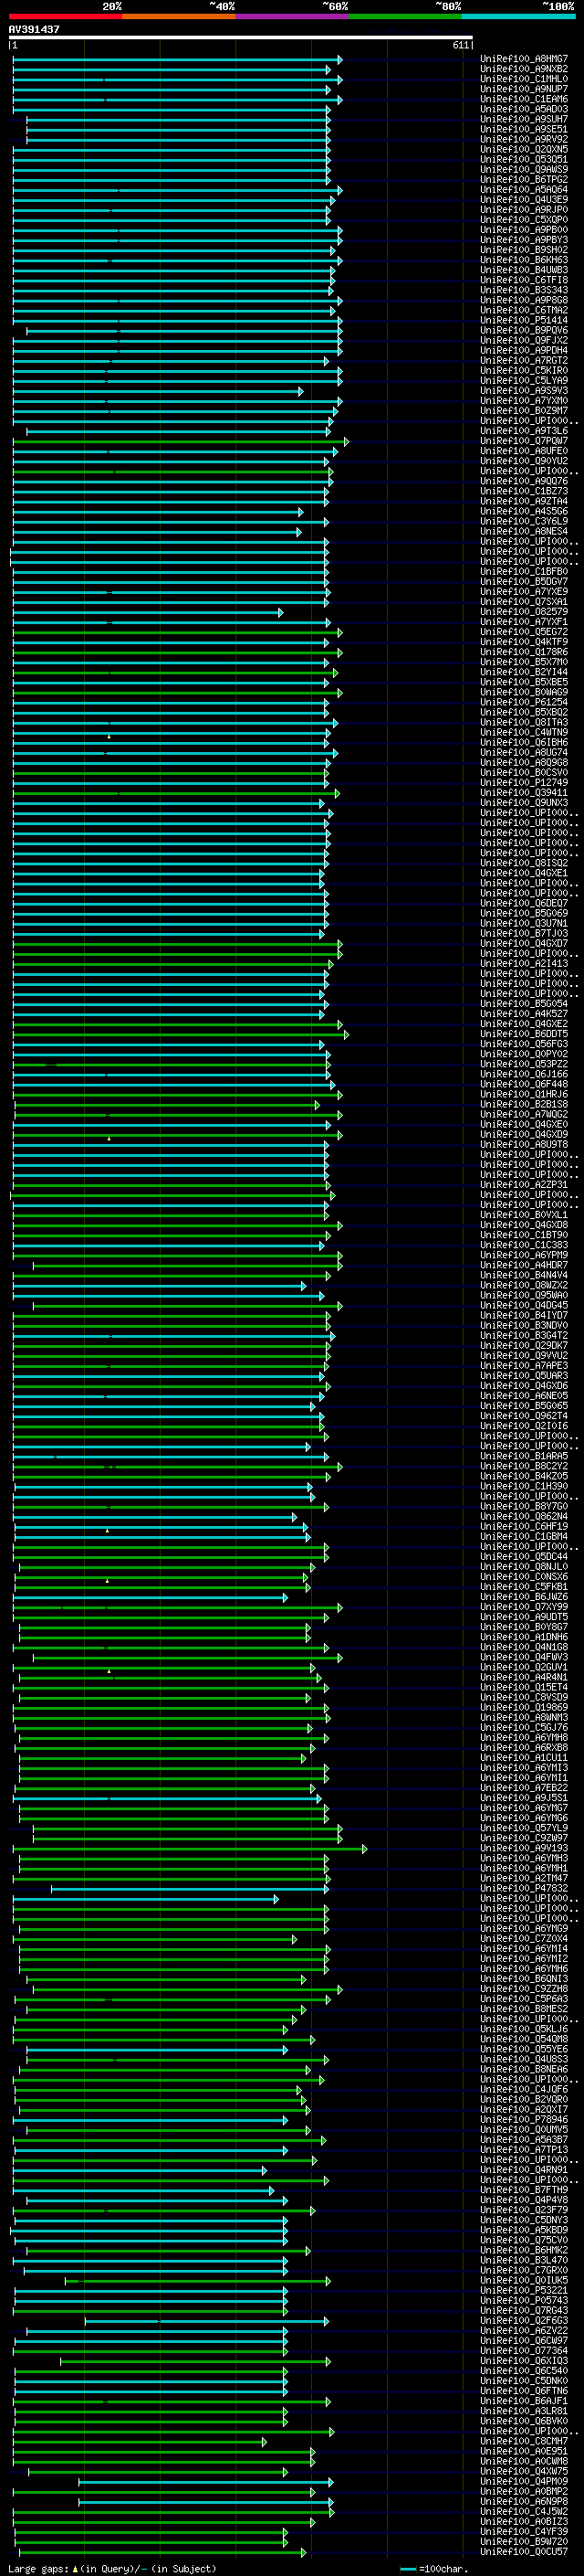Viewport: 584px width, 2576px height.
Task: Click label UniRef100_Q2QXN5
Action: (x=524, y=149)
